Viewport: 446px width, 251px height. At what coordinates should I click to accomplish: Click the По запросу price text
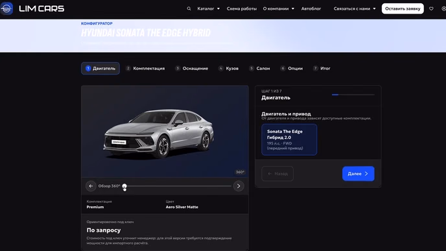pos(104,230)
